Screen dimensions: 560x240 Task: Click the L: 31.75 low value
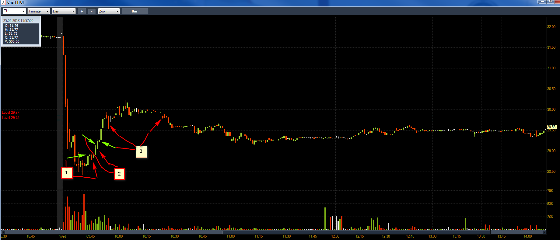[x=11, y=34]
